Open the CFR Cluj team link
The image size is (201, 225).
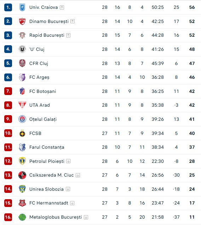click(x=39, y=63)
